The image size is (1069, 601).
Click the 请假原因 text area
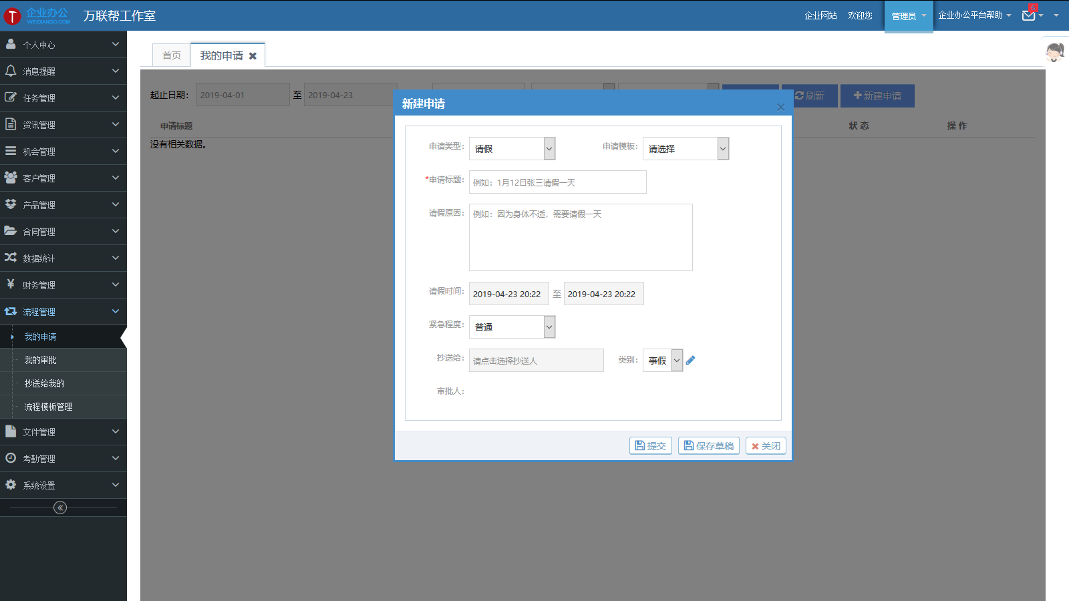point(581,237)
